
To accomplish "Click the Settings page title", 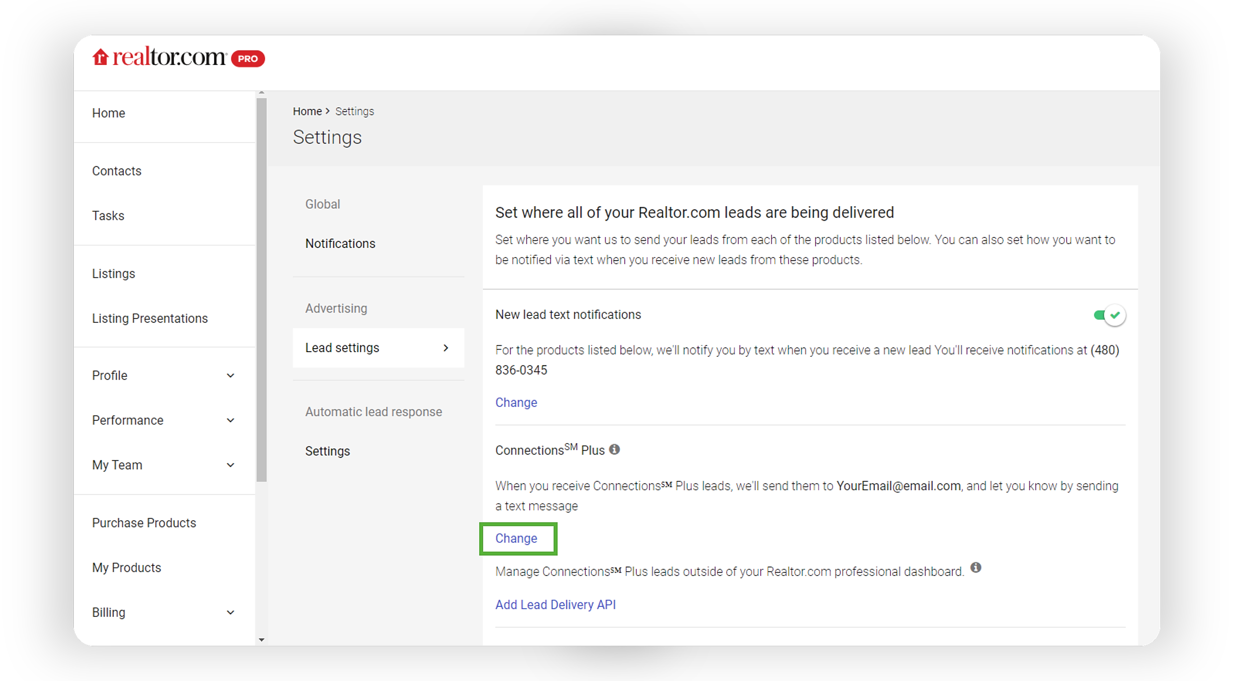I will pos(327,138).
